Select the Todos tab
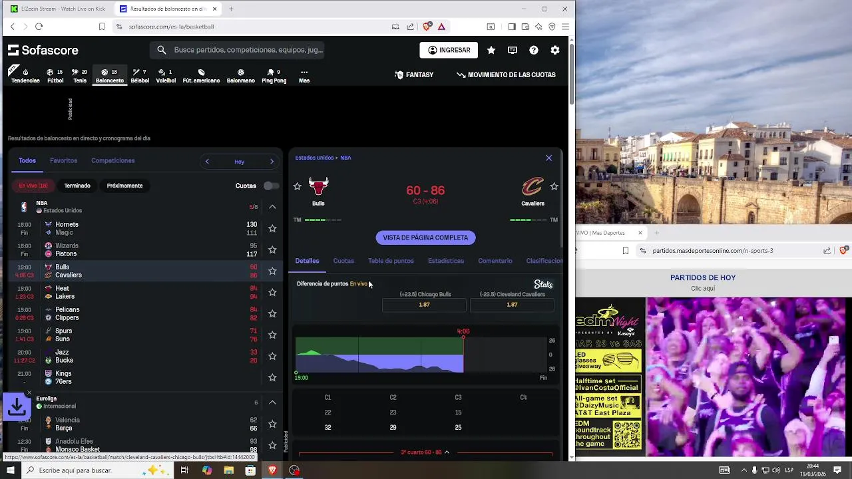The width and height of the screenshot is (852, 479). coord(27,160)
